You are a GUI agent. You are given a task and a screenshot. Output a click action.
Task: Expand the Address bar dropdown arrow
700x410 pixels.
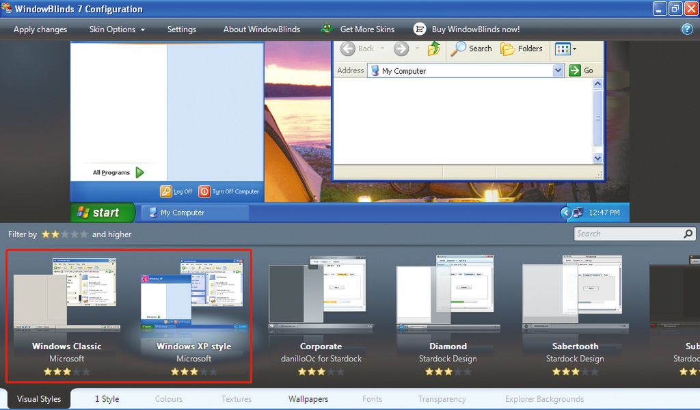[x=558, y=70]
